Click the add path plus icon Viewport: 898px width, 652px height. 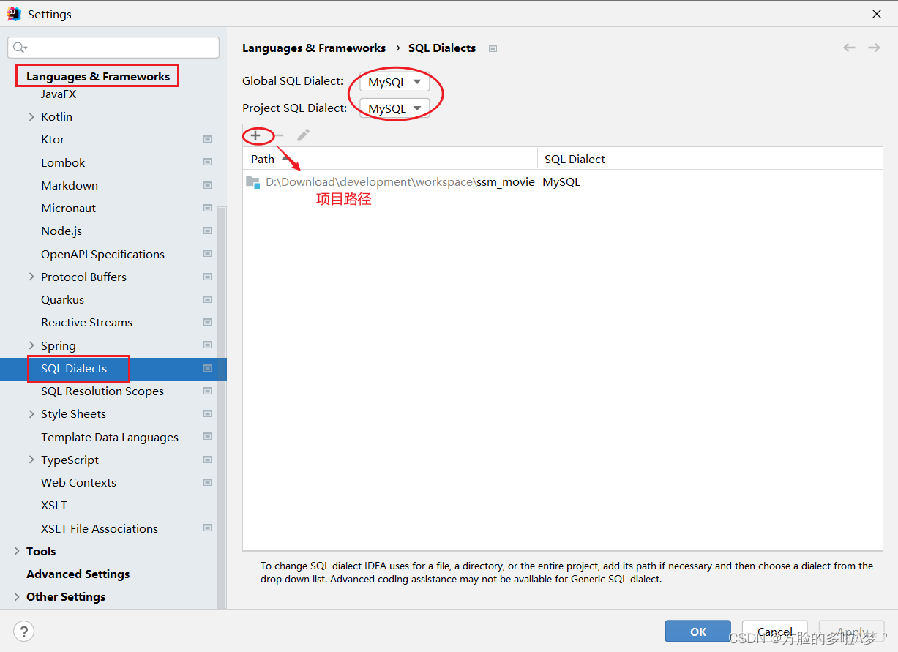pos(255,135)
